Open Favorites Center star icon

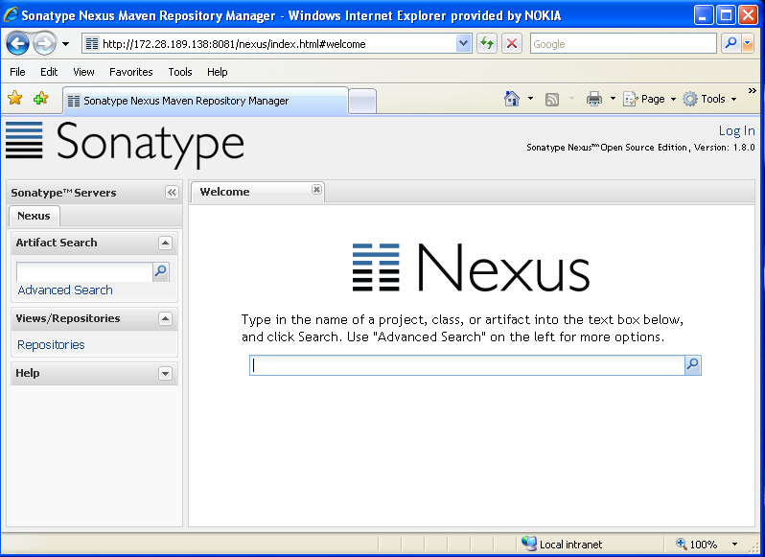click(15, 98)
